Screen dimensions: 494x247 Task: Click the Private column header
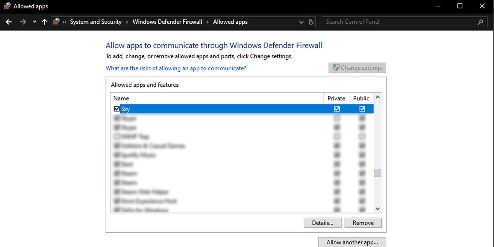336,98
